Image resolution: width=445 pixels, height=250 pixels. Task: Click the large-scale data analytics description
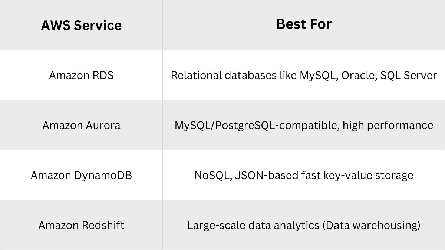304,225
